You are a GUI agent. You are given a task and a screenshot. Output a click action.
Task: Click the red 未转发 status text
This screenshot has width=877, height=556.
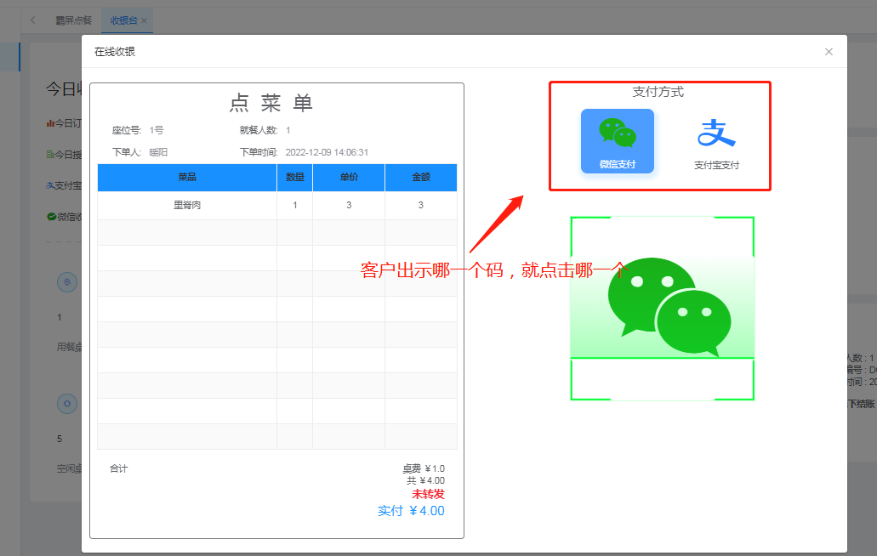point(428,494)
